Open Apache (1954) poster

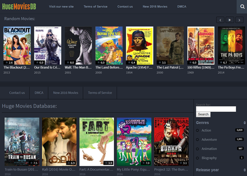140,45
